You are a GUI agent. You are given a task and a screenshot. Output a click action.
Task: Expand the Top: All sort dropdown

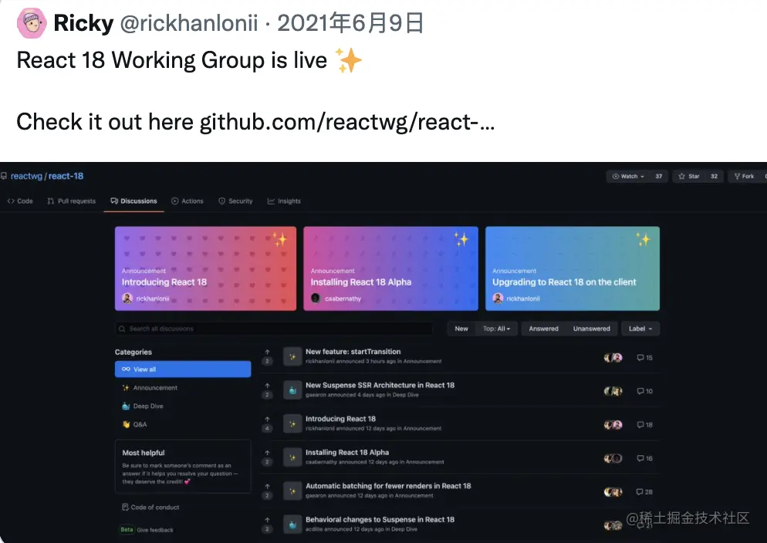tap(496, 329)
